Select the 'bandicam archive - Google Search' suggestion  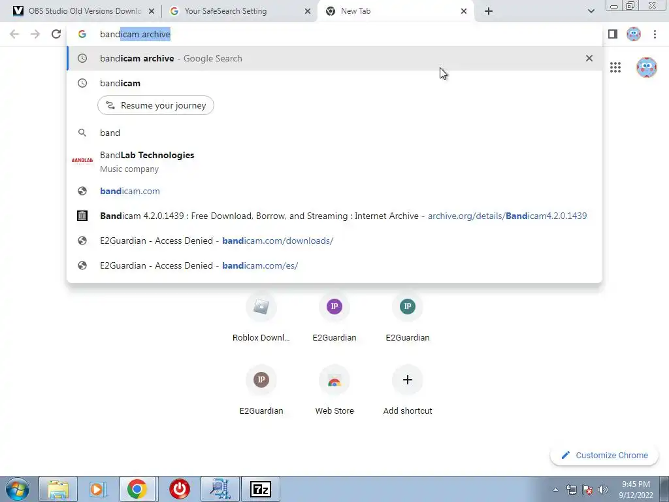click(334, 58)
